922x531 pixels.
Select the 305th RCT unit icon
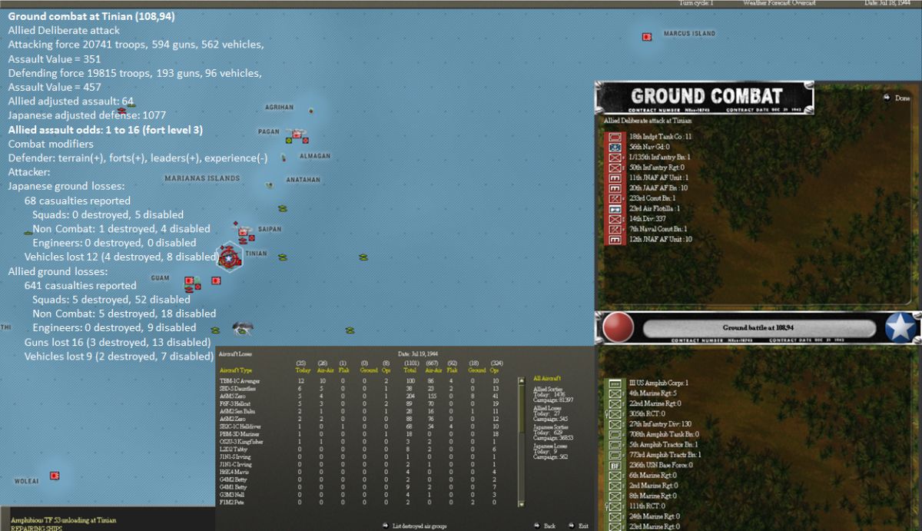coord(615,413)
